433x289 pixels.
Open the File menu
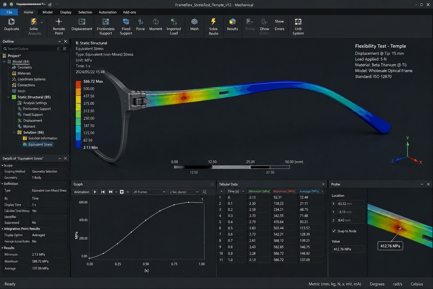pos(9,12)
